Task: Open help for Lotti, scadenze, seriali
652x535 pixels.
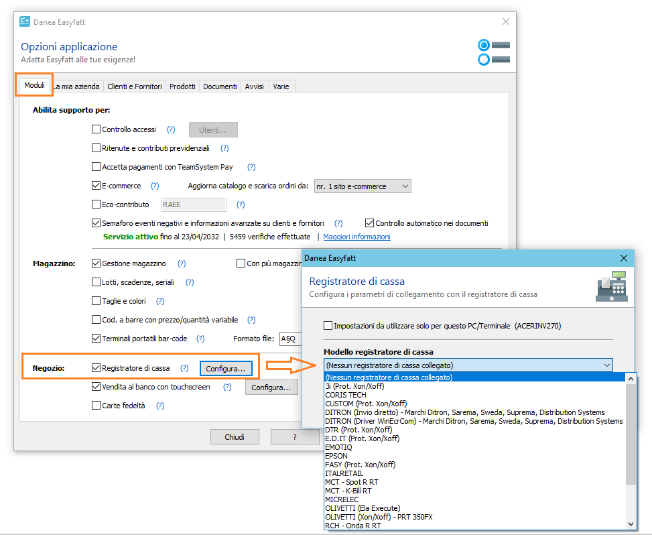Action: [190, 282]
